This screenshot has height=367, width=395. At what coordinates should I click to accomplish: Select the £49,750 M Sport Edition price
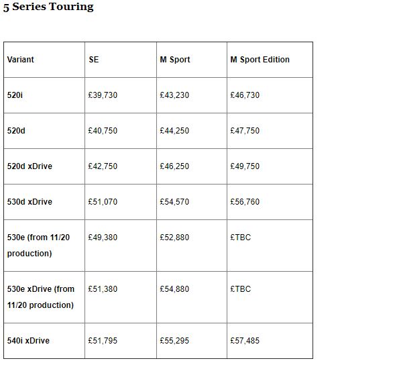point(245,166)
